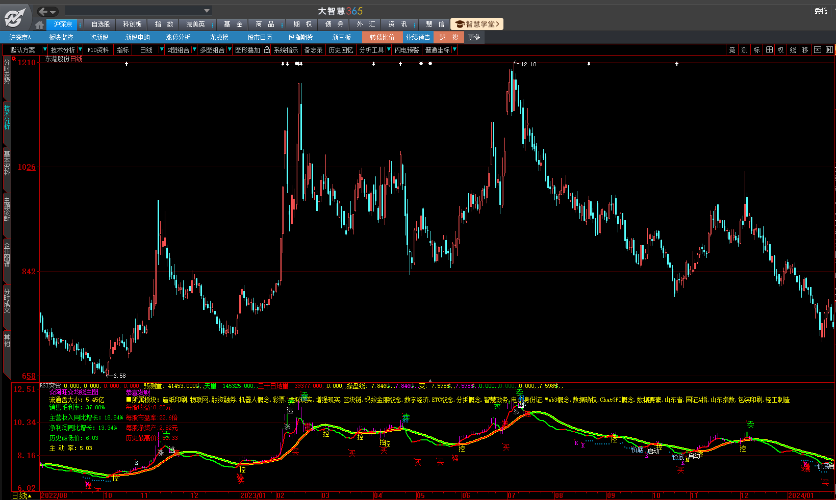836x500 pixels.
Task: Click the 备忘录 toolbar button
Action: coord(313,50)
